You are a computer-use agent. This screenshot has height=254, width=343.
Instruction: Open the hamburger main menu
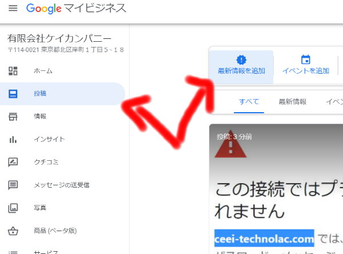(13, 9)
